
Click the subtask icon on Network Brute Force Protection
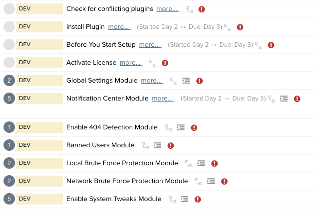click(199, 182)
